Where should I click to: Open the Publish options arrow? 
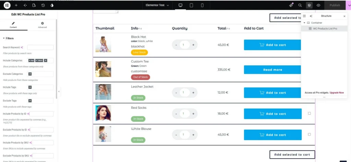click(x=349, y=5)
